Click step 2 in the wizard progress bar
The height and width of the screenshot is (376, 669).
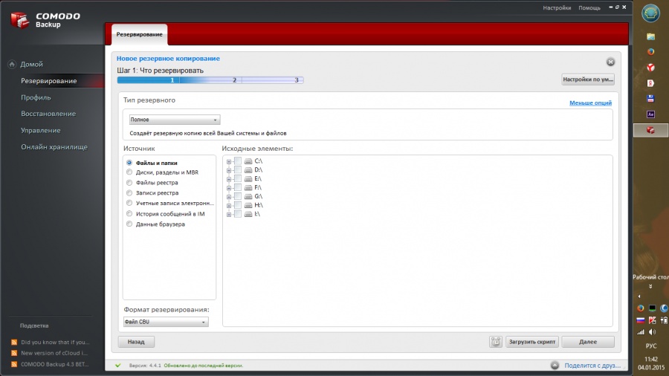234,80
